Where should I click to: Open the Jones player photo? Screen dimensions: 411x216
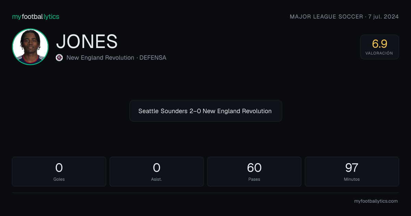(x=30, y=47)
